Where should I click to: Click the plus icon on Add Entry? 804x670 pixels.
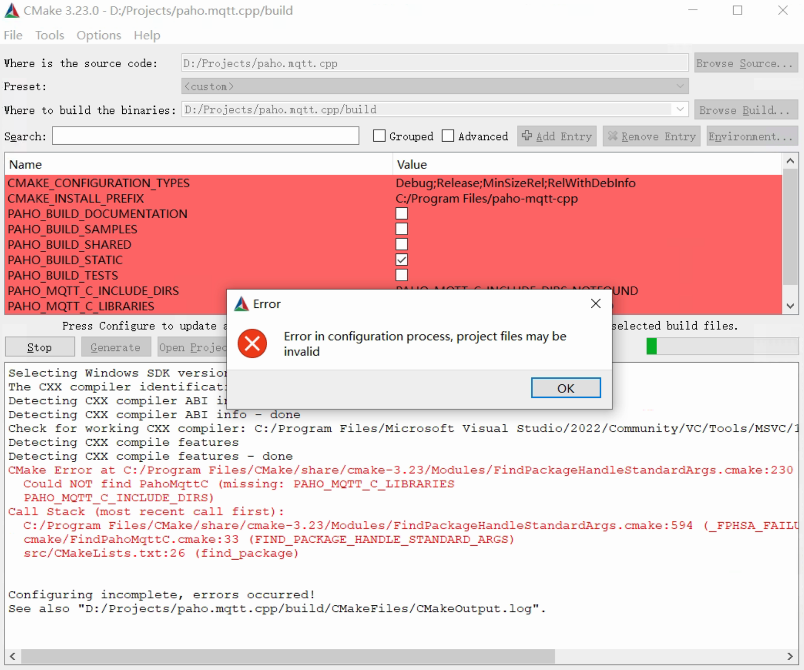(x=527, y=135)
